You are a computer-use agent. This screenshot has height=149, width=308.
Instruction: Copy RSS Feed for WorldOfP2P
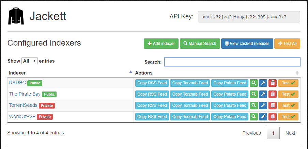(x=152, y=117)
